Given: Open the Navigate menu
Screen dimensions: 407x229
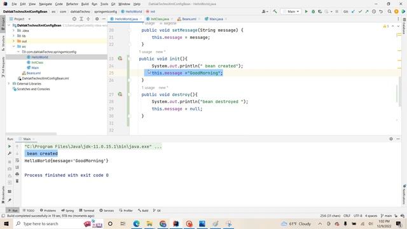Looking at the screenshot, I should coord(45,4).
